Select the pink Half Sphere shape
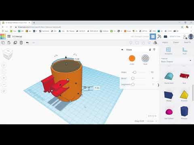 [x=169, y=112]
